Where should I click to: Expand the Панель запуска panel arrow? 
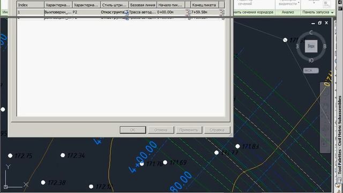click(x=332, y=12)
